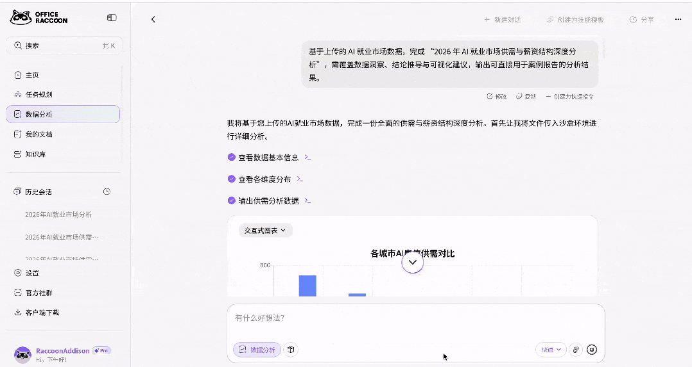Screen dimensions: 692x367
Task: Expand code icon next to 输出供需分析数据
Action: [x=307, y=201]
